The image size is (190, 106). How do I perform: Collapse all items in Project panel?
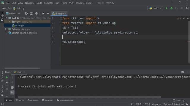coord(36,14)
